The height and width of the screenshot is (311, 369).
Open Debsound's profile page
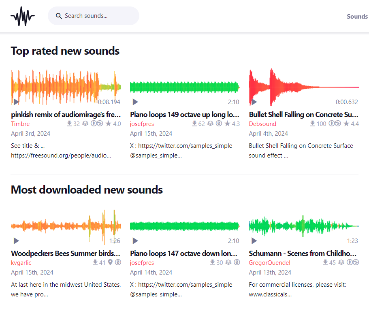(x=262, y=124)
